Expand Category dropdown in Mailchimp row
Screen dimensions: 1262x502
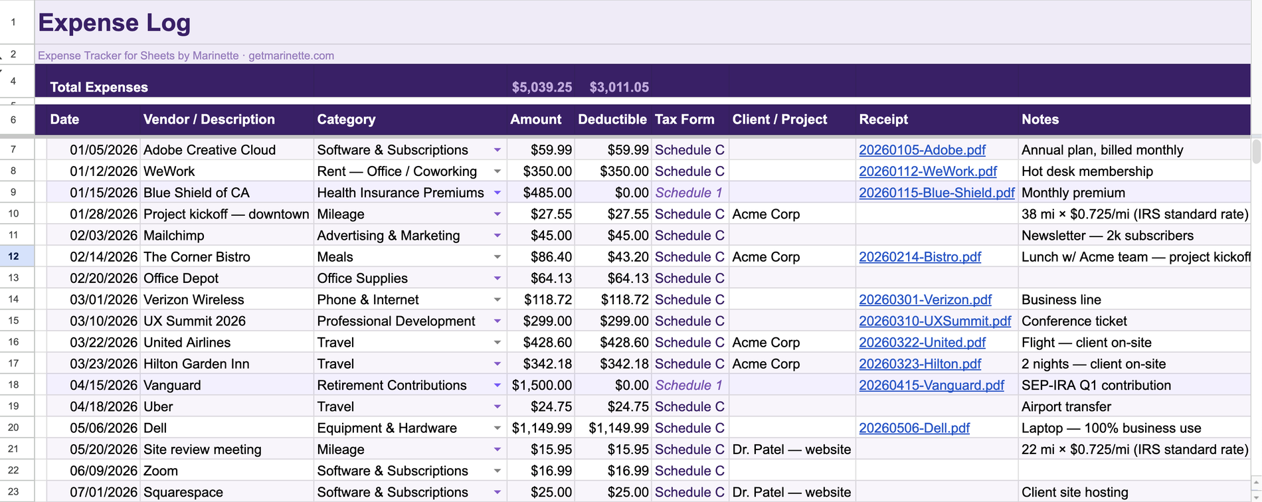(x=497, y=236)
